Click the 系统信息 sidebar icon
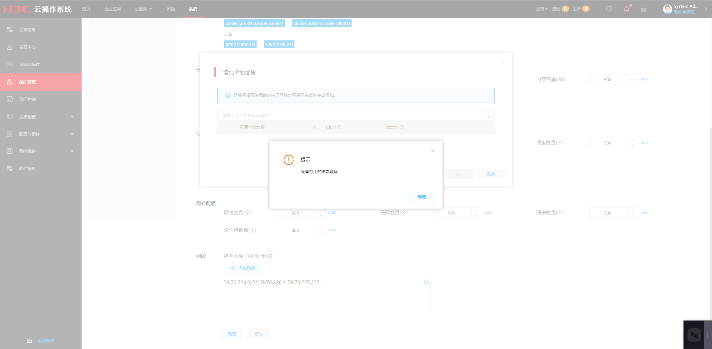712x349 pixels. (x=10, y=29)
